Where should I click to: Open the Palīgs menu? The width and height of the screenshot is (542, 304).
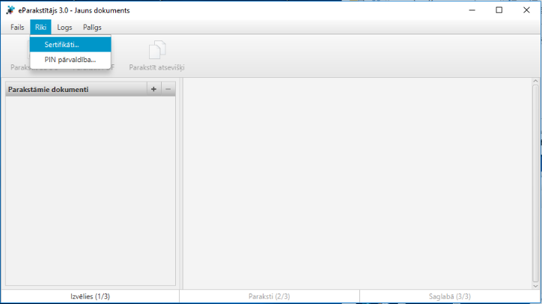92,27
